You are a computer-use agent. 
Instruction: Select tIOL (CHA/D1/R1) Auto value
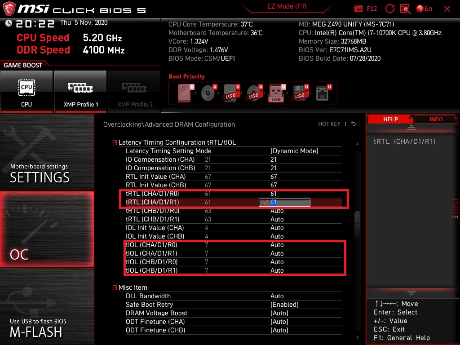(277, 253)
